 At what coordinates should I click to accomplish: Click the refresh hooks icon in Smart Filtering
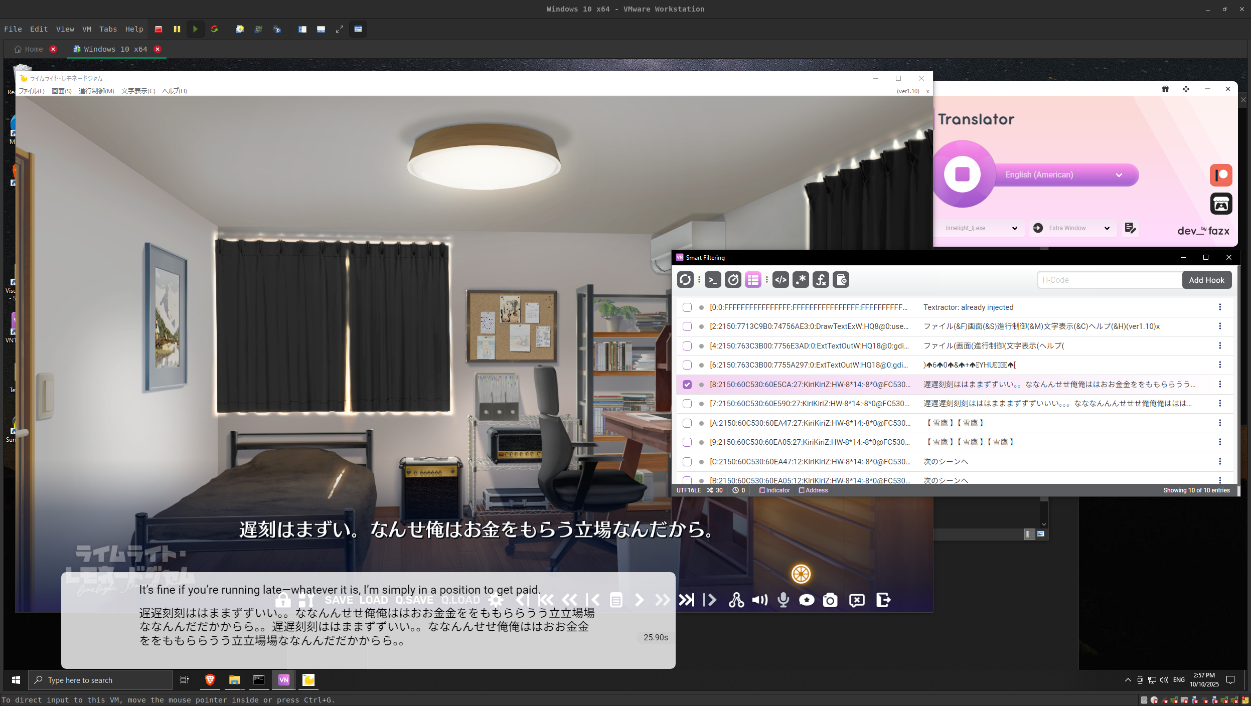point(685,280)
